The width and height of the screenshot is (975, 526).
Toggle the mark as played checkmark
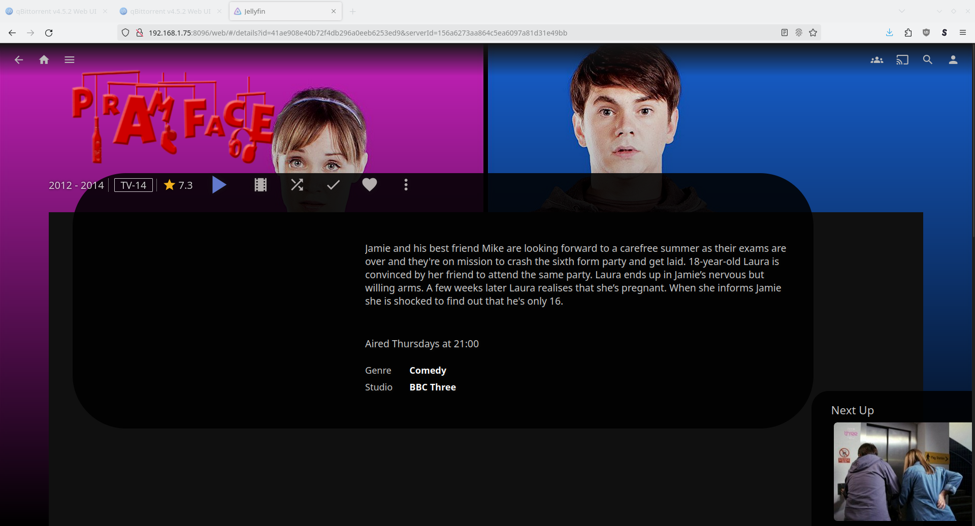coord(333,185)
